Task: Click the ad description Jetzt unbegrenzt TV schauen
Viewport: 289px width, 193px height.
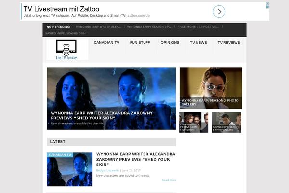Action: 75,16
